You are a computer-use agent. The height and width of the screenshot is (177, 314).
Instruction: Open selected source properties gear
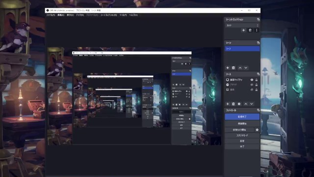click(239, 104)
